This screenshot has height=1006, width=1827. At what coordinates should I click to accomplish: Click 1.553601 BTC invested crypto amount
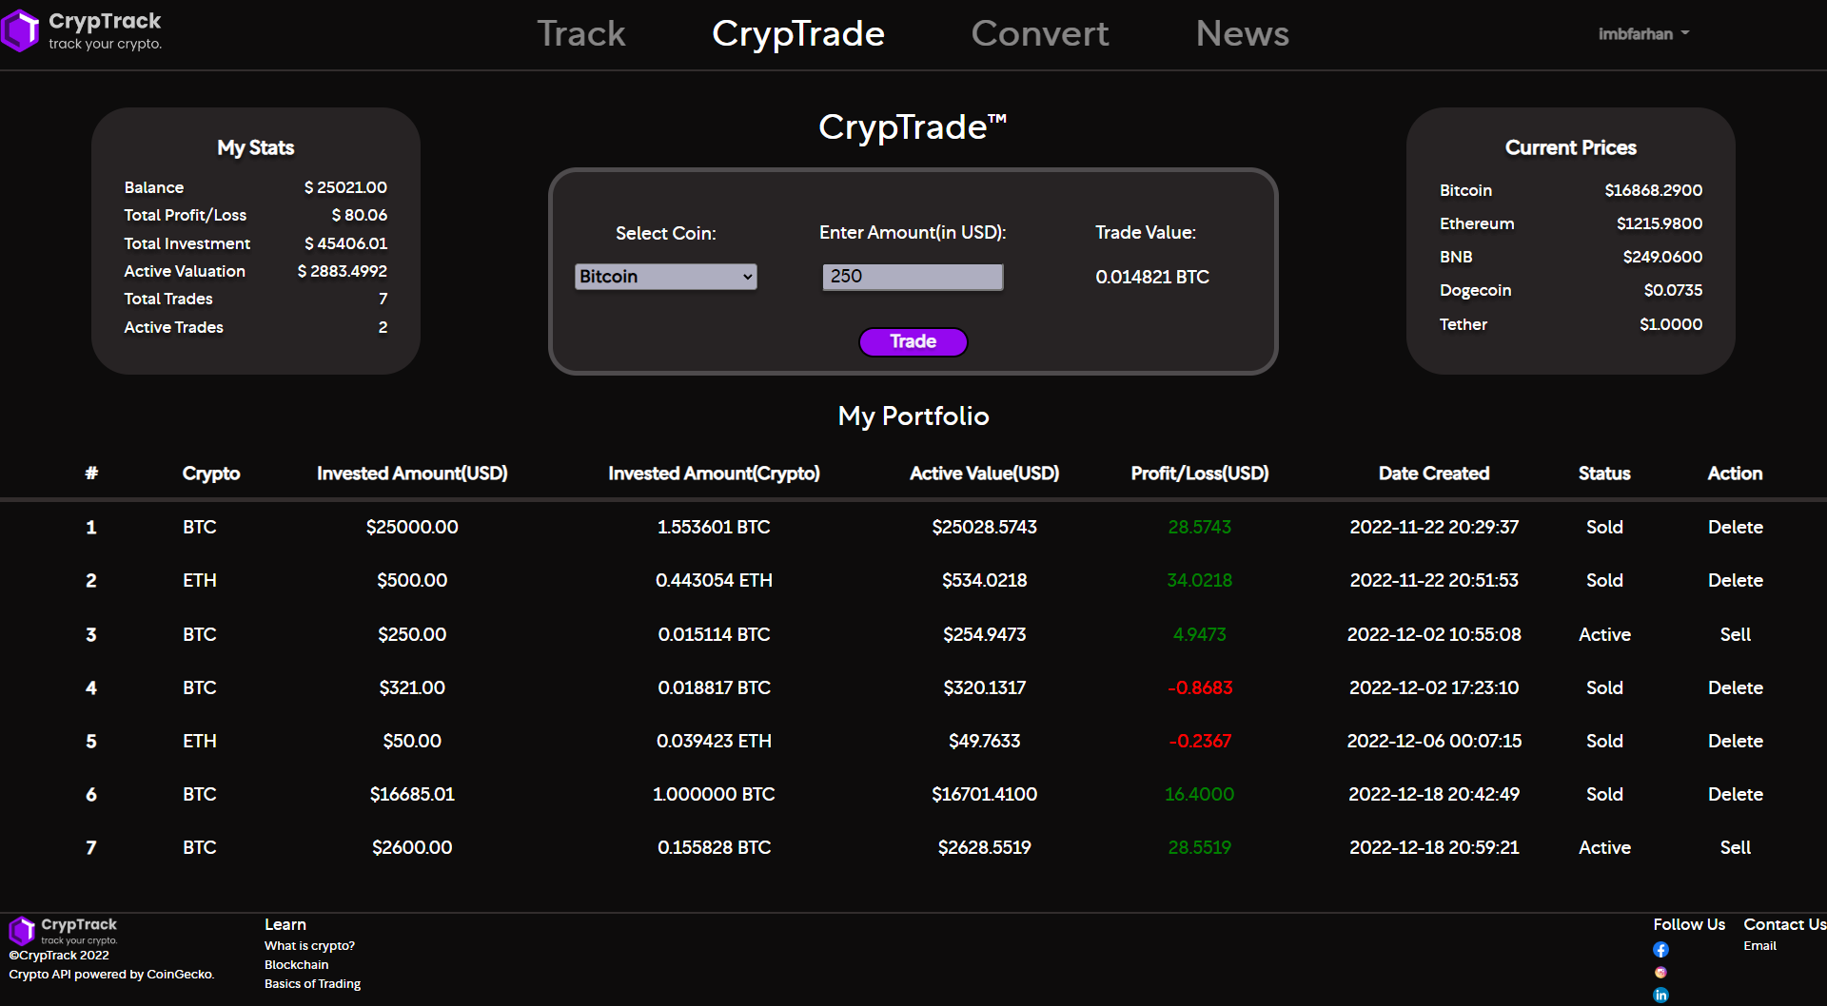coord(714,527)
